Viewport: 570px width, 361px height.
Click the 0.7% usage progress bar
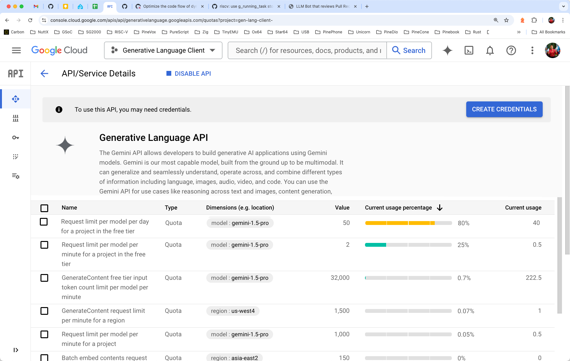pyautogui.click(x=408, y=278)
